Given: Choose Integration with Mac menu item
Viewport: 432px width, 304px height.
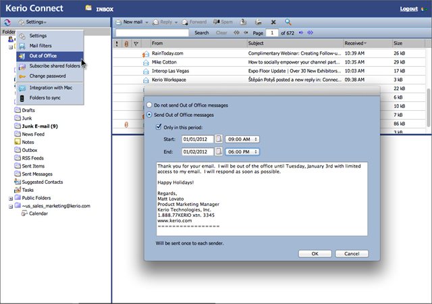Looking at the screenshot, I should [50, 88].
